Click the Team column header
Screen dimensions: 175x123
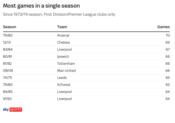pos(62,27)
